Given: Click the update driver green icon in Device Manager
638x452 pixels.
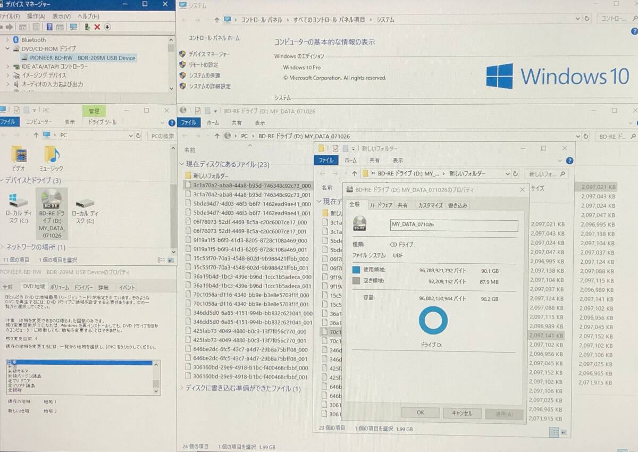Looking at the screenshot, I should (x=87, y=27).
